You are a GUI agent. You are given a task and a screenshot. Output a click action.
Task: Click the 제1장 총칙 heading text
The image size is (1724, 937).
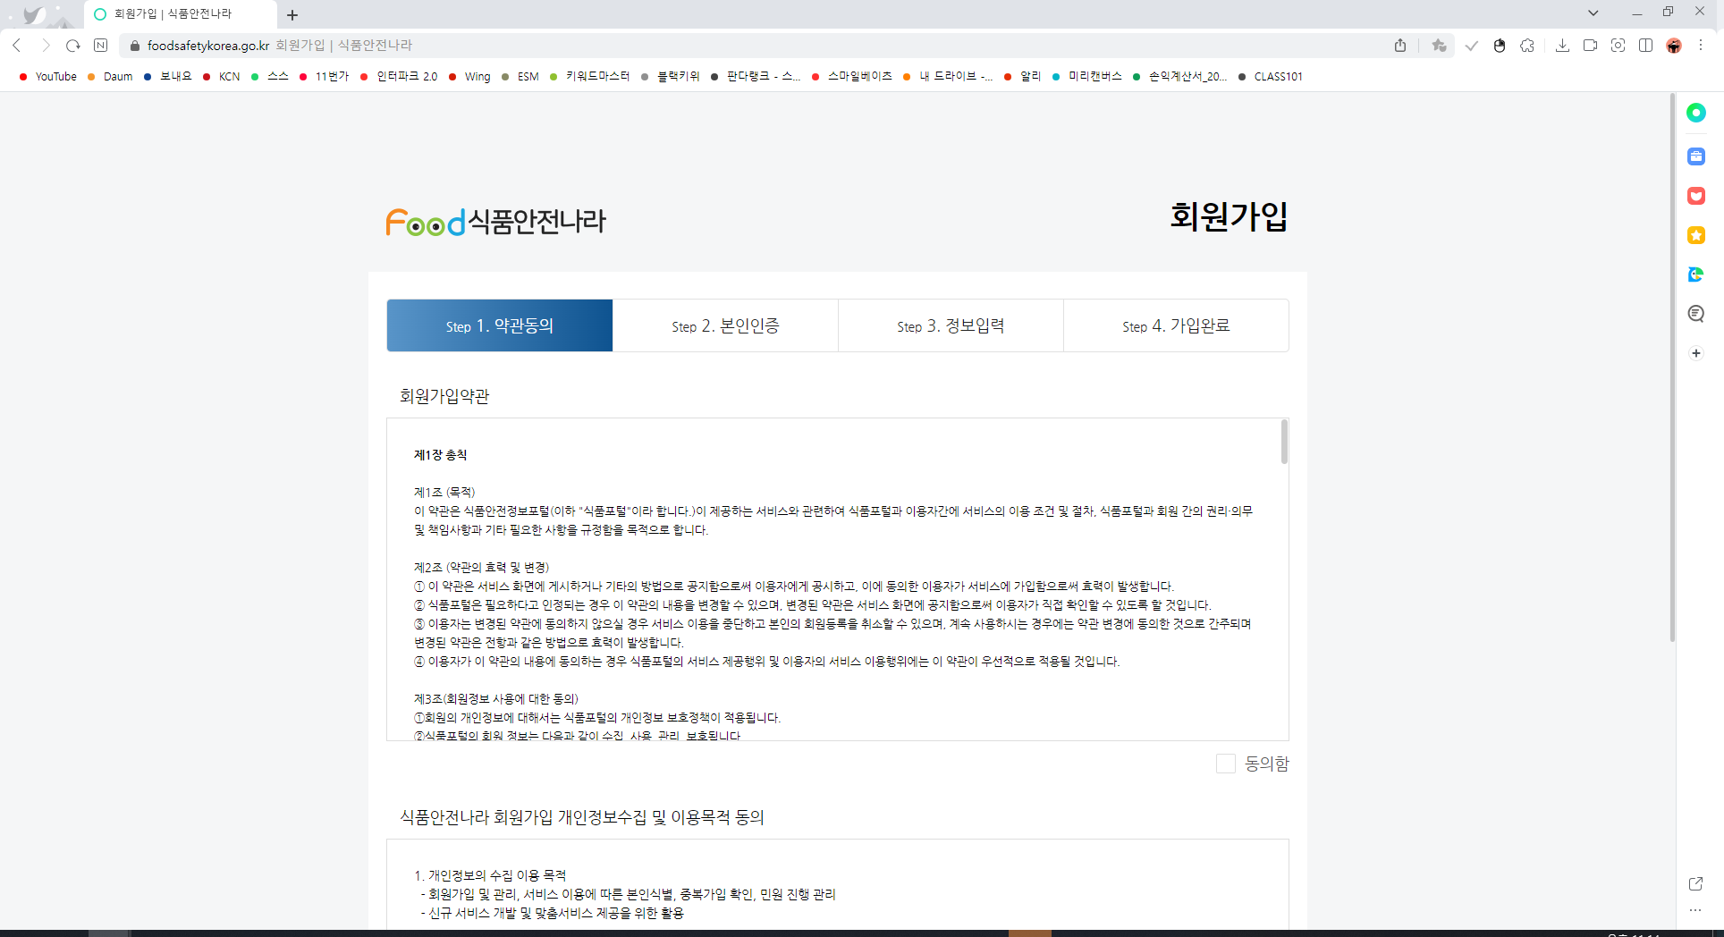click(440, 455)
